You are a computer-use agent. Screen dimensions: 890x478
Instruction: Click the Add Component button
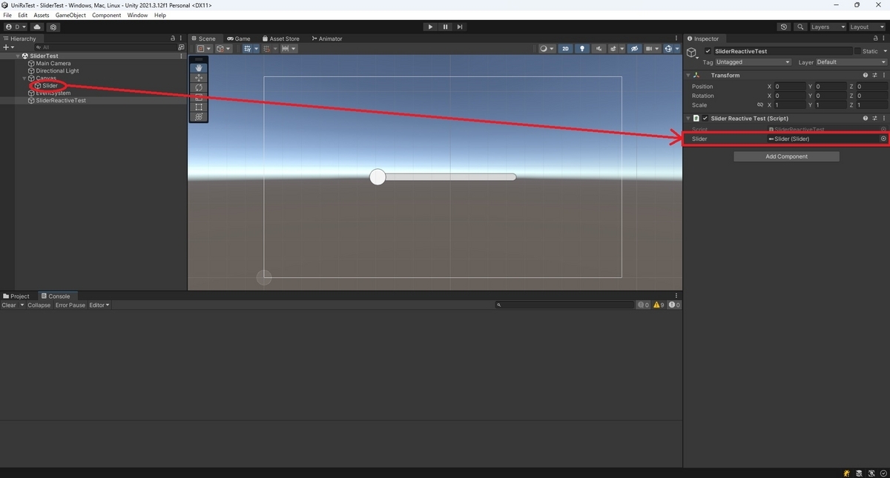point(786,156)
